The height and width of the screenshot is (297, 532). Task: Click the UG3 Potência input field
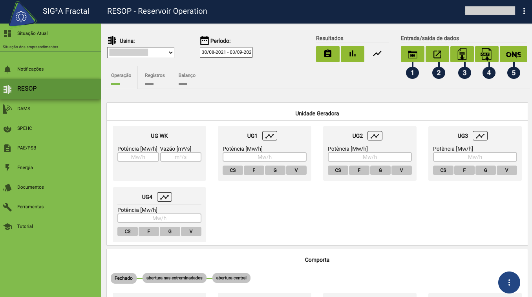click(475, 157)
